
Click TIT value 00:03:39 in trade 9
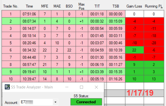click(97, 72)
